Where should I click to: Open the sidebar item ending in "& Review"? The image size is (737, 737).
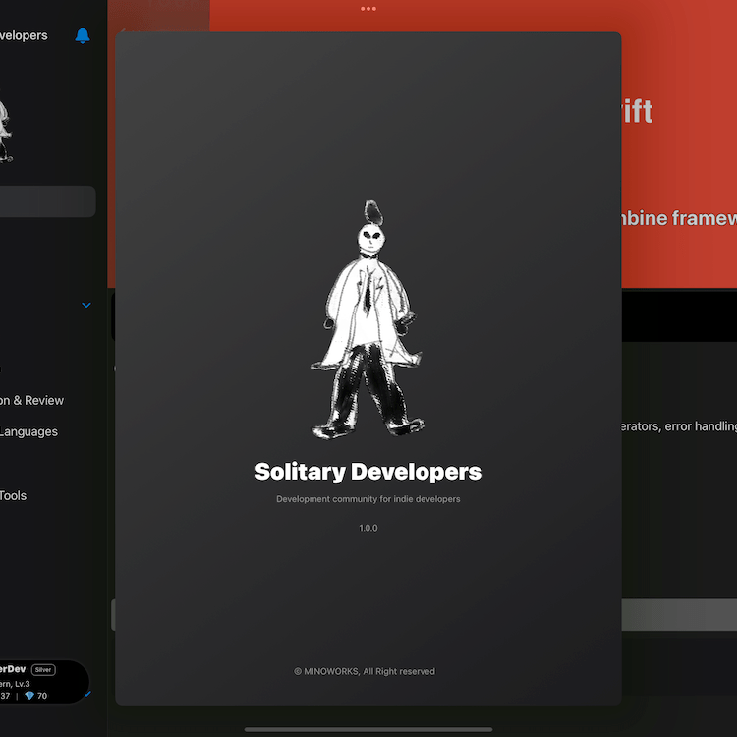(31, 400)
